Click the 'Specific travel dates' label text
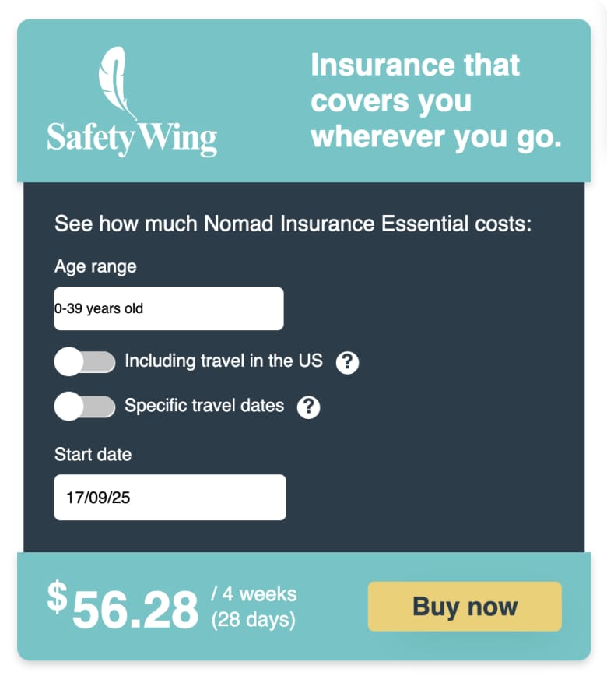Viewport: 607px width, 676px height. pyautogui.click(x=204, y=406)
